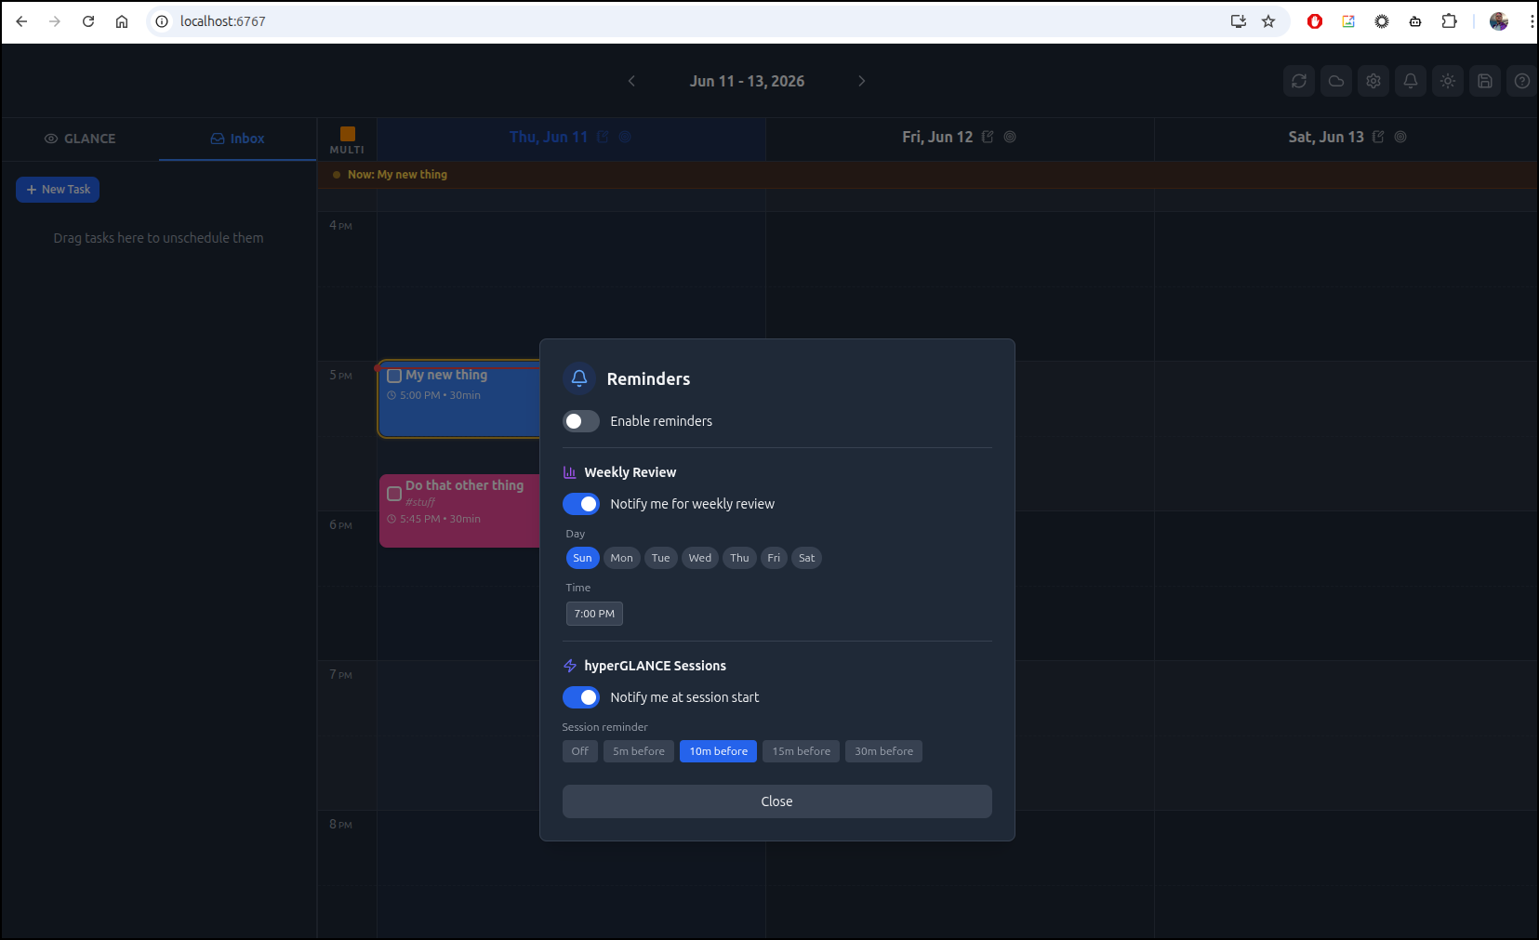Open the cloud sync icon
Viewport: 1539px width, 940px height.
1336,81
